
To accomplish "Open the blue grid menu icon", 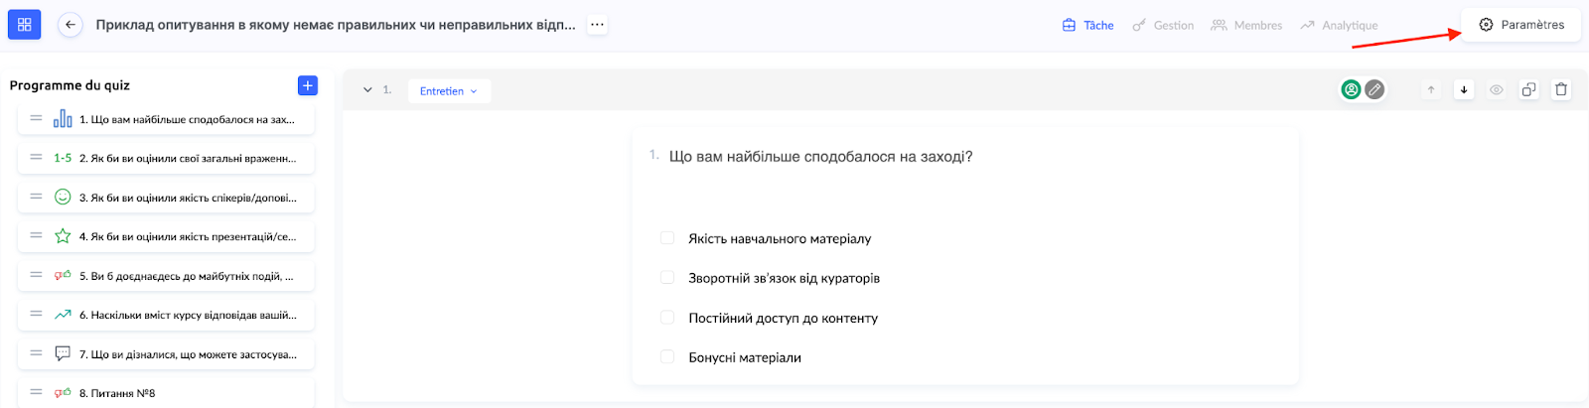I will pos(24,25).
